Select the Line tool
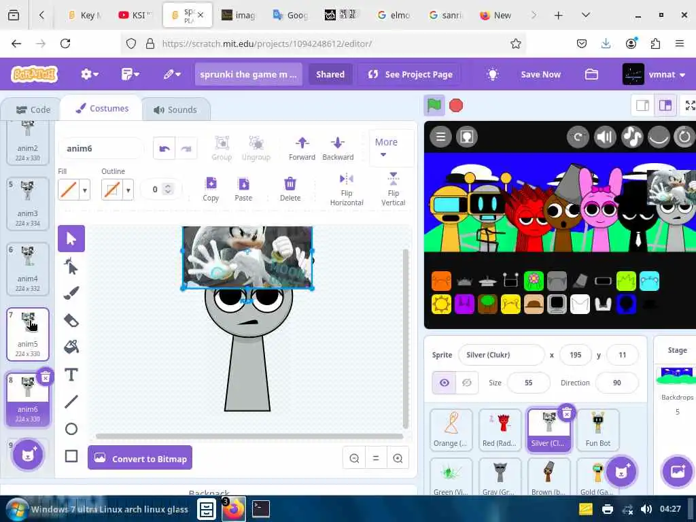The height and width of the screenshot is (522, 696). [71, 402]
